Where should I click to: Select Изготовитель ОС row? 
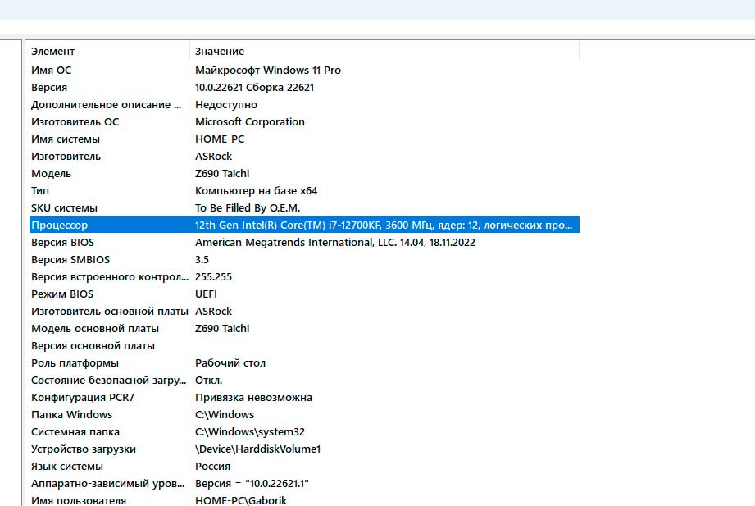(x=75, y=122)
